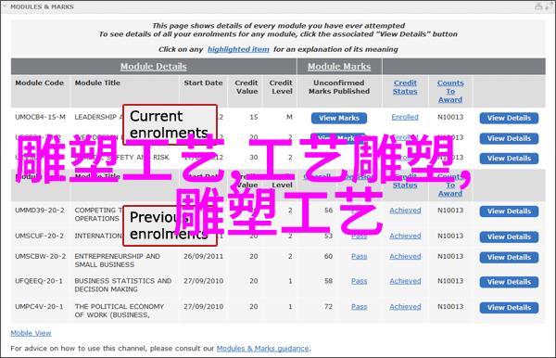Image resolution: width=556 pixels, height=358 pixels.
Task: Open the Counts To Award column explanation
Action: click(x=450, y=91)
